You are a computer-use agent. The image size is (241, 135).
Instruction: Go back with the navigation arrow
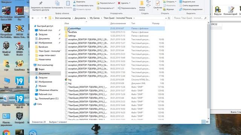click(x=33, y=18)
